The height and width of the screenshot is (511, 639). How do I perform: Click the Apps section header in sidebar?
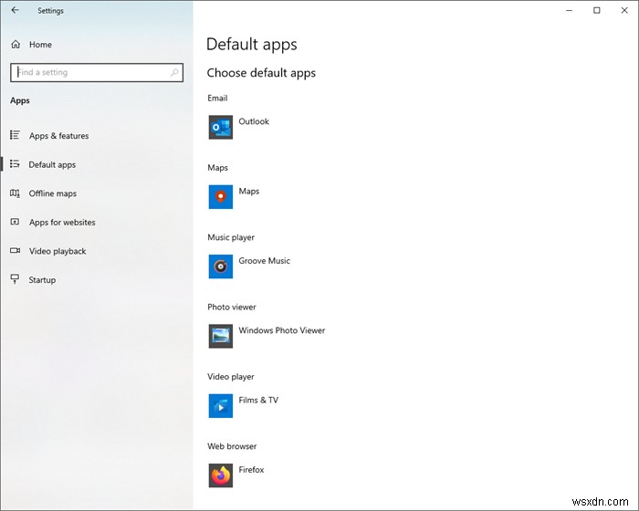[x=19, y=100]
